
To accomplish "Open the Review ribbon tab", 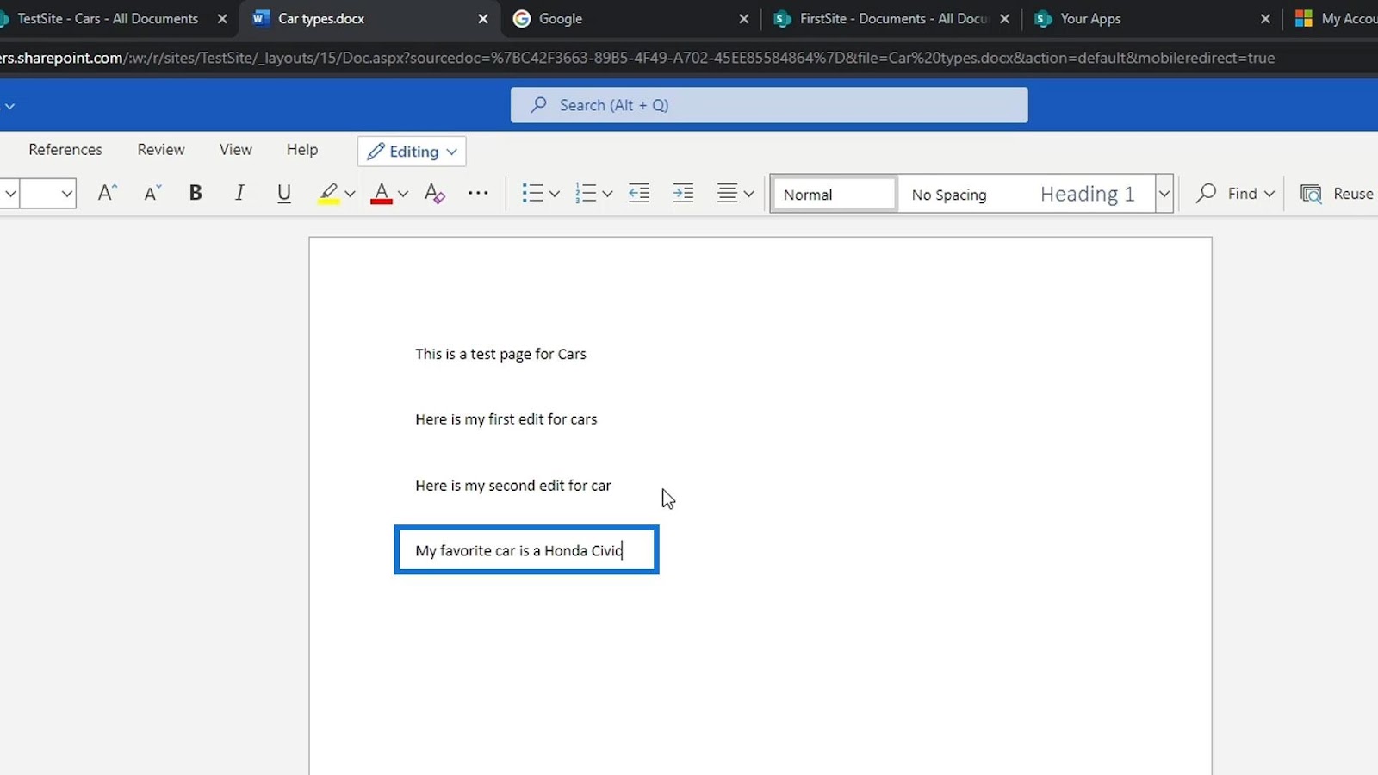I will pyautogui.click(x=161, y=150).
